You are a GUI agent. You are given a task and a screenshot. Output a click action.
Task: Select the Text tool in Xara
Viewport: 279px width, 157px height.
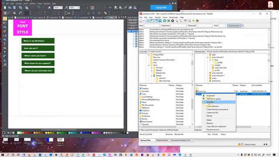[5, 44]
